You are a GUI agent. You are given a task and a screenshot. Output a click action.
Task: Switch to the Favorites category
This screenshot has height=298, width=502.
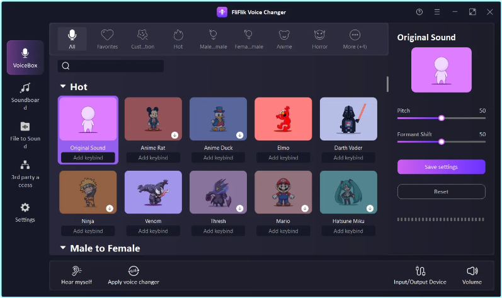107,39
